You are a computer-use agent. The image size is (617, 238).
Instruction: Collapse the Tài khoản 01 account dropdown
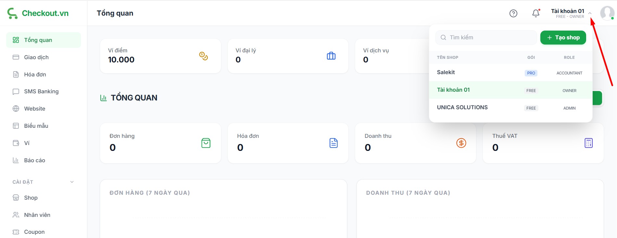click(x=590, y=13)
